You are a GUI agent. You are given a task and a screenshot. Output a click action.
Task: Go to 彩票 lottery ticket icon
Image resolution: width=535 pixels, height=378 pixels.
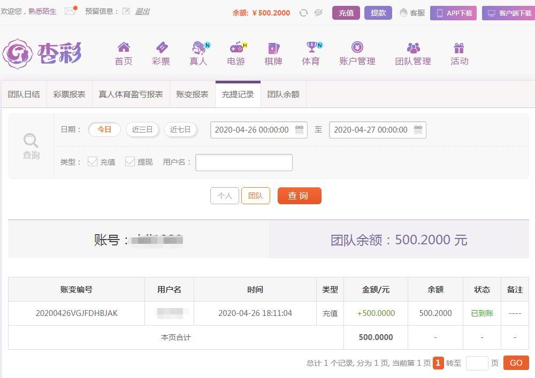point(162,48)
